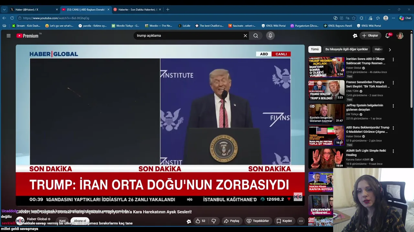Viewport: 414px width, 232px height.
Task: Open İran'dan Sonra ABD video thumbnail
Action: coord(326,67)
